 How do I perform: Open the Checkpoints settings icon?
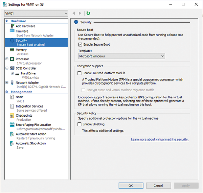coord(12,116)
